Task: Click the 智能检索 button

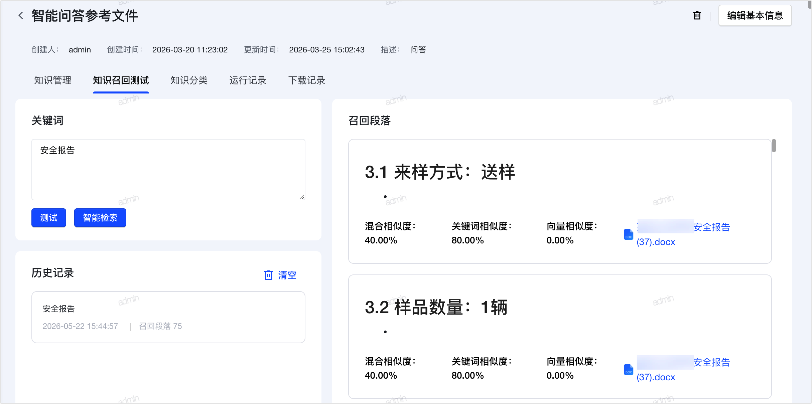Action: (x=100, y=218)
